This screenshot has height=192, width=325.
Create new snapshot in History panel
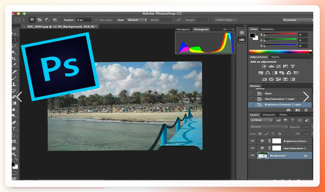tap(297, 110)
